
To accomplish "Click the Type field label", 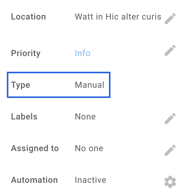I will click(21, 85).
